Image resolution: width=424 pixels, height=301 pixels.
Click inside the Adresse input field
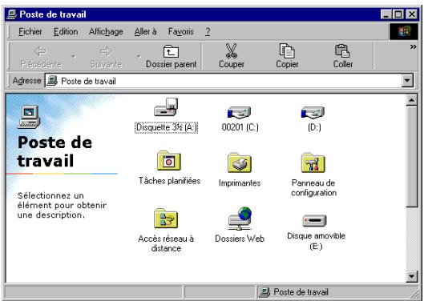click(x=229, y=81)
